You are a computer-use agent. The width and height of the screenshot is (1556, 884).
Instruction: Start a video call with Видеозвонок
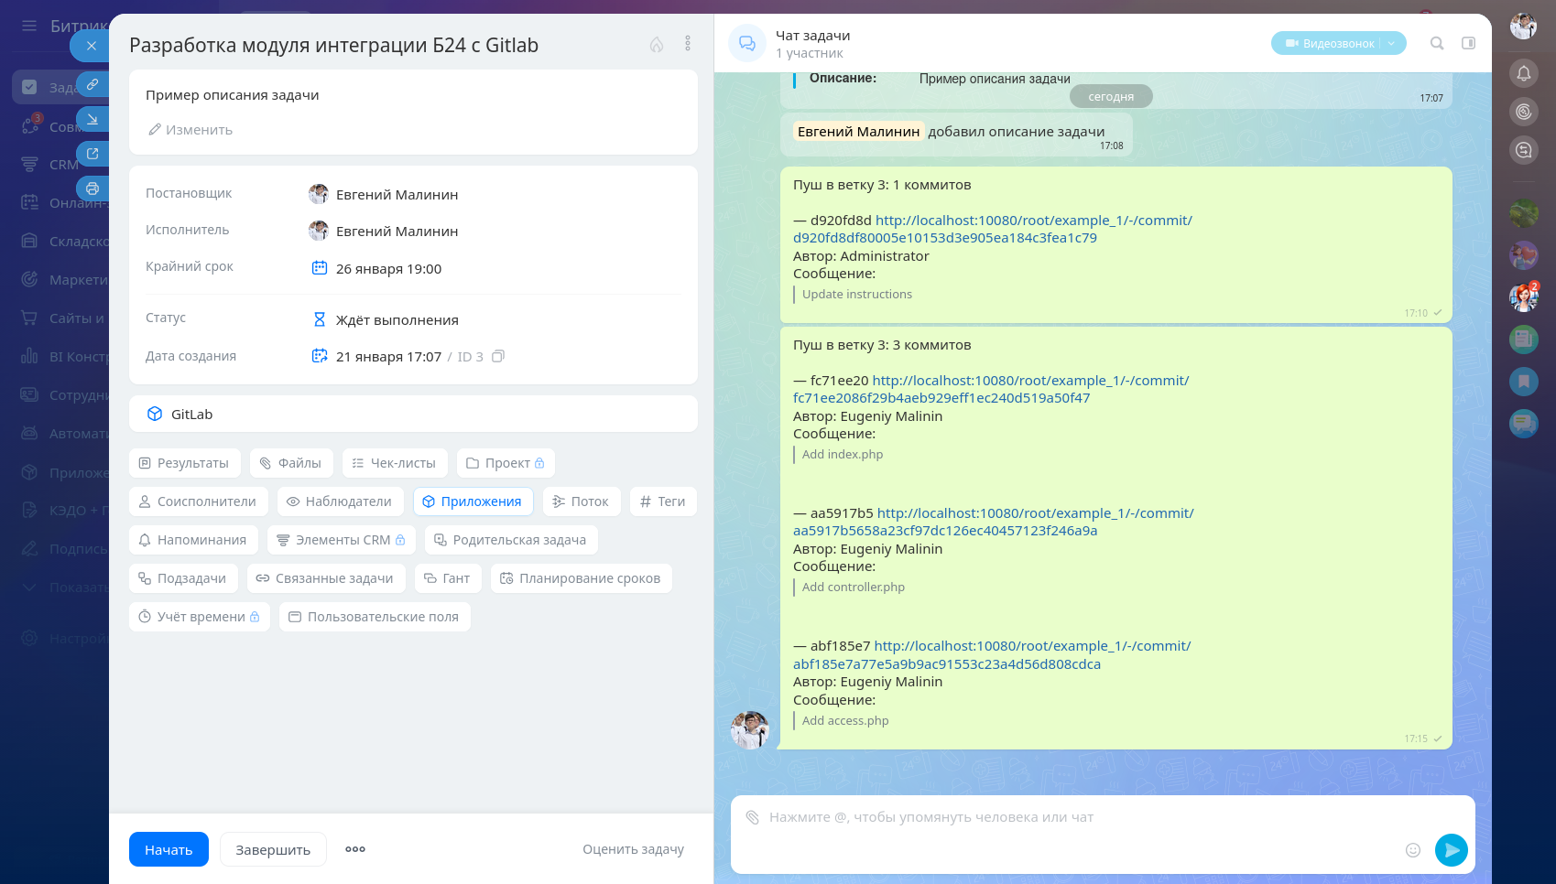coord(1330,43)
